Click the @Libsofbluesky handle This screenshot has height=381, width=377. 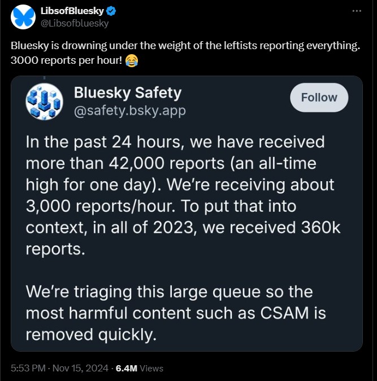(75, 23)
